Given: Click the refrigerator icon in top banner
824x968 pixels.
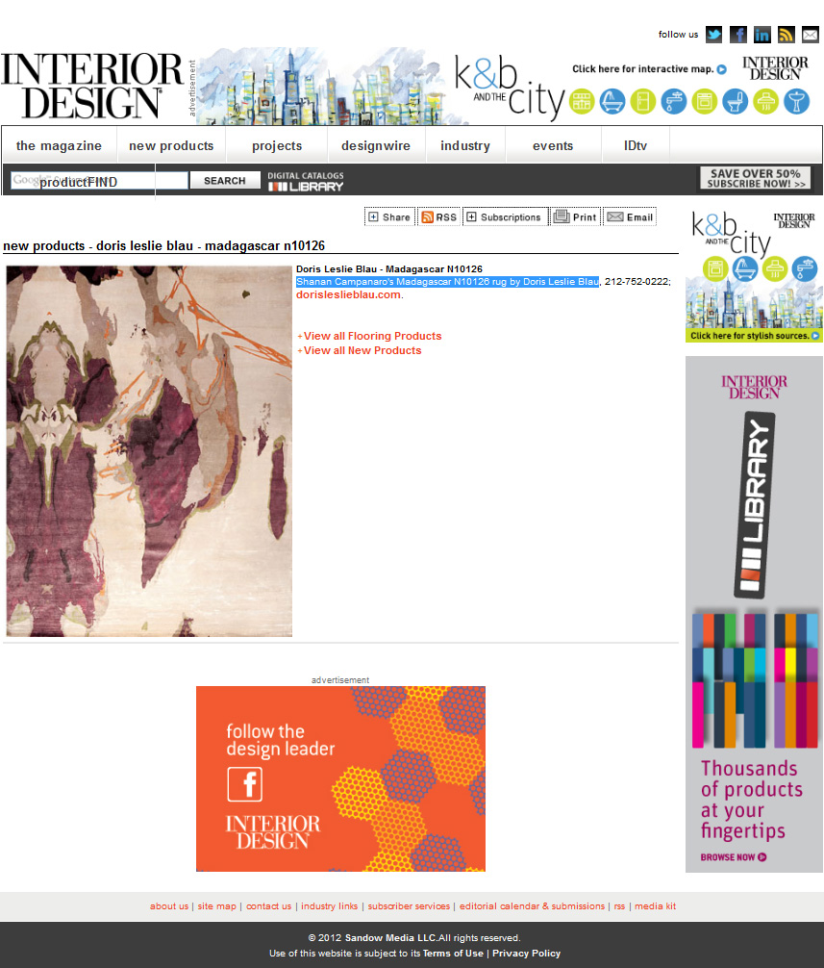Looking at the screenshot, I should click(x=642, y=101).
